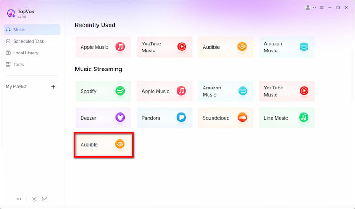Open the Music section in sidebar
The image size is (355, 209).
pos(32,30)
